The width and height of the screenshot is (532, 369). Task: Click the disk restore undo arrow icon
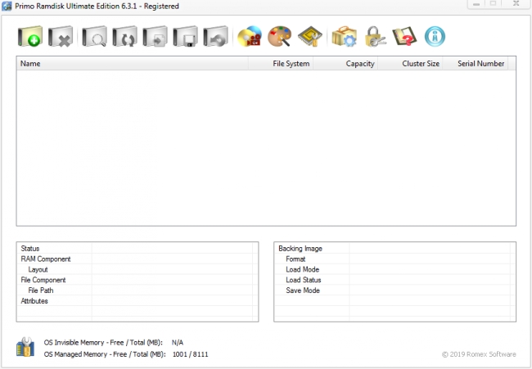216,36
